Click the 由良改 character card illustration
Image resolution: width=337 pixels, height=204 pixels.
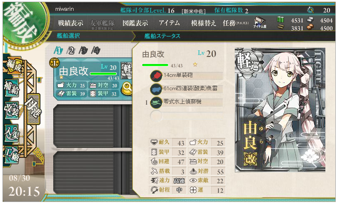280,110
